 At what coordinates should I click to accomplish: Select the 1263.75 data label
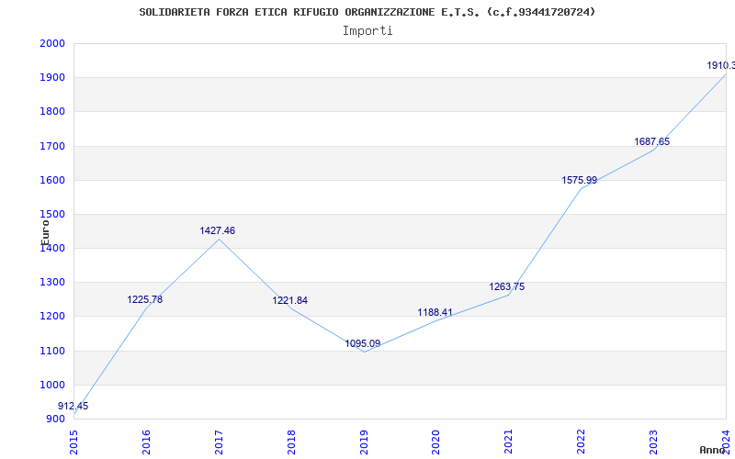(x=507, y=287)
